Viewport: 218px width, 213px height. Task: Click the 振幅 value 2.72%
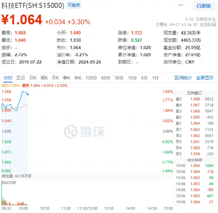[21, 55]
